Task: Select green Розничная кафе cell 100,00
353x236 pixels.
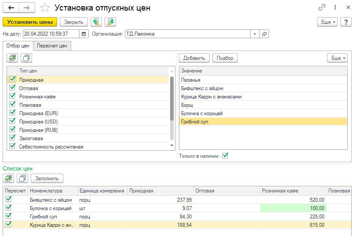Action: pos(293,208)
